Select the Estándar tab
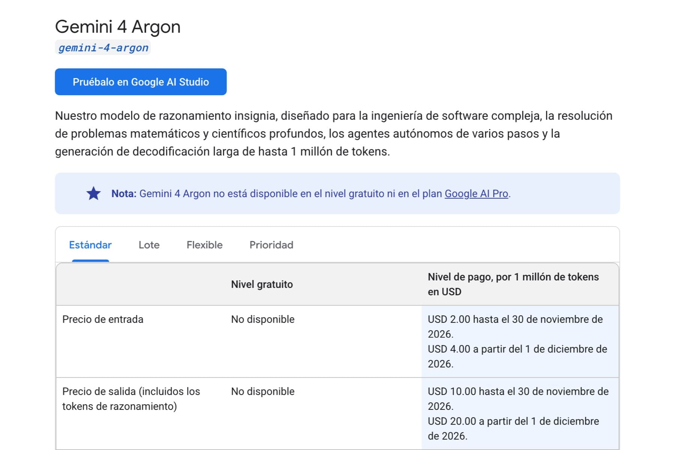Image resolution: width=675 pixels, height=450 pixels. coord(90,245)
